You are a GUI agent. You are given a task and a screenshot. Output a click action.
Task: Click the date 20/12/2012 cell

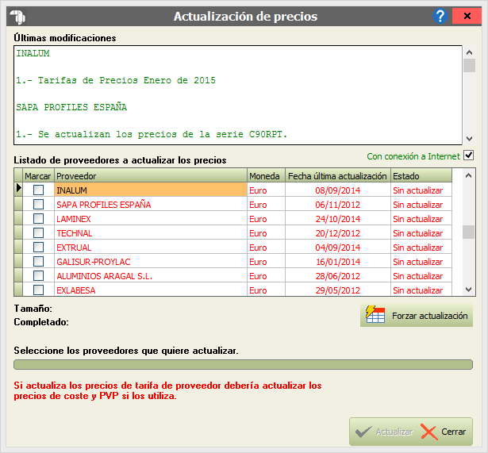(338, 233)
